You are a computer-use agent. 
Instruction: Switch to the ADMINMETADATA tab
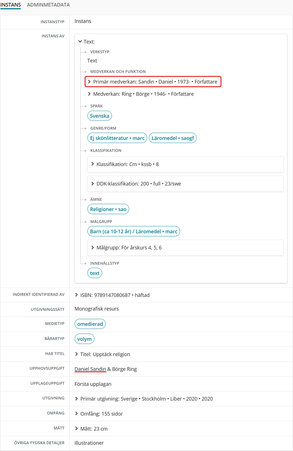[x=48, y=5]
